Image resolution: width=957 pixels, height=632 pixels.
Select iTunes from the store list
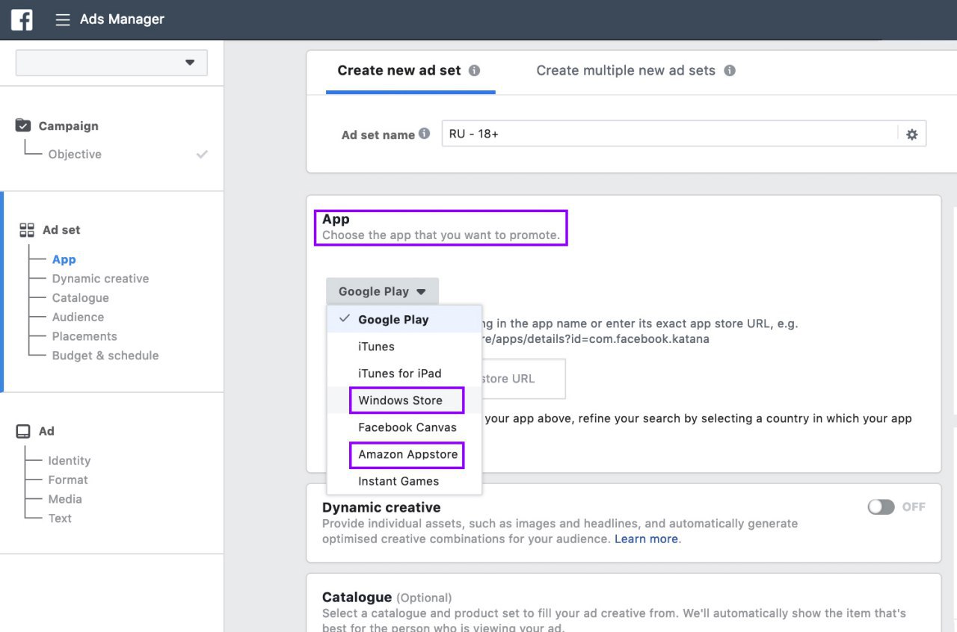pos(404,346)
